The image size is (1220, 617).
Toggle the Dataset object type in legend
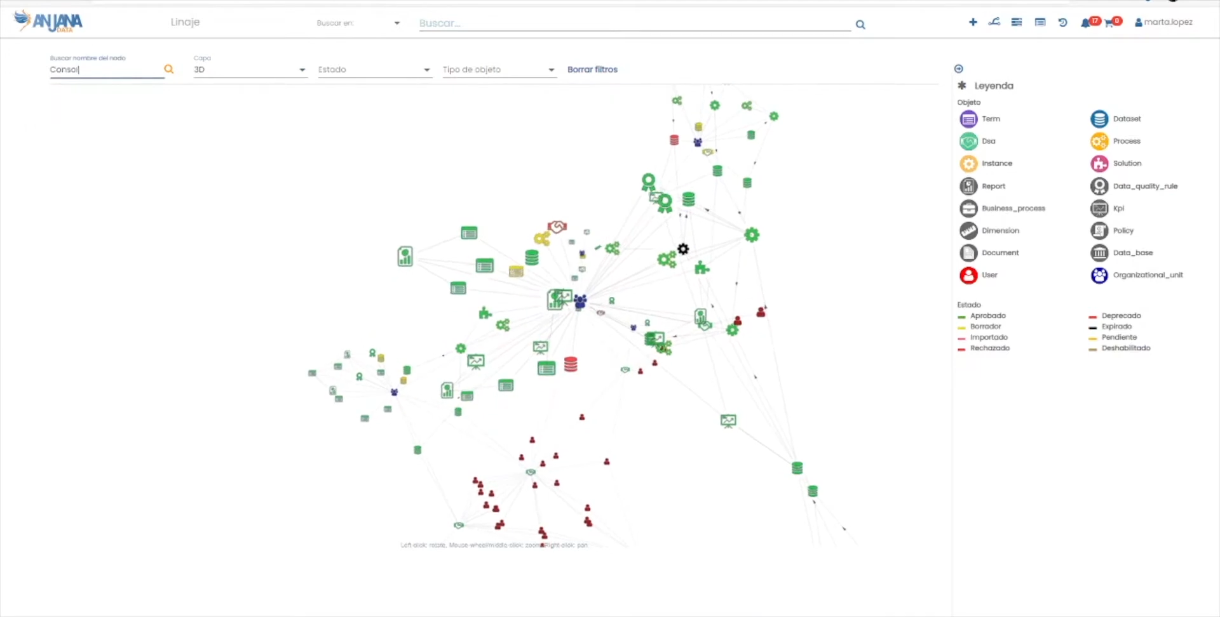click(x=1099, y=119)
